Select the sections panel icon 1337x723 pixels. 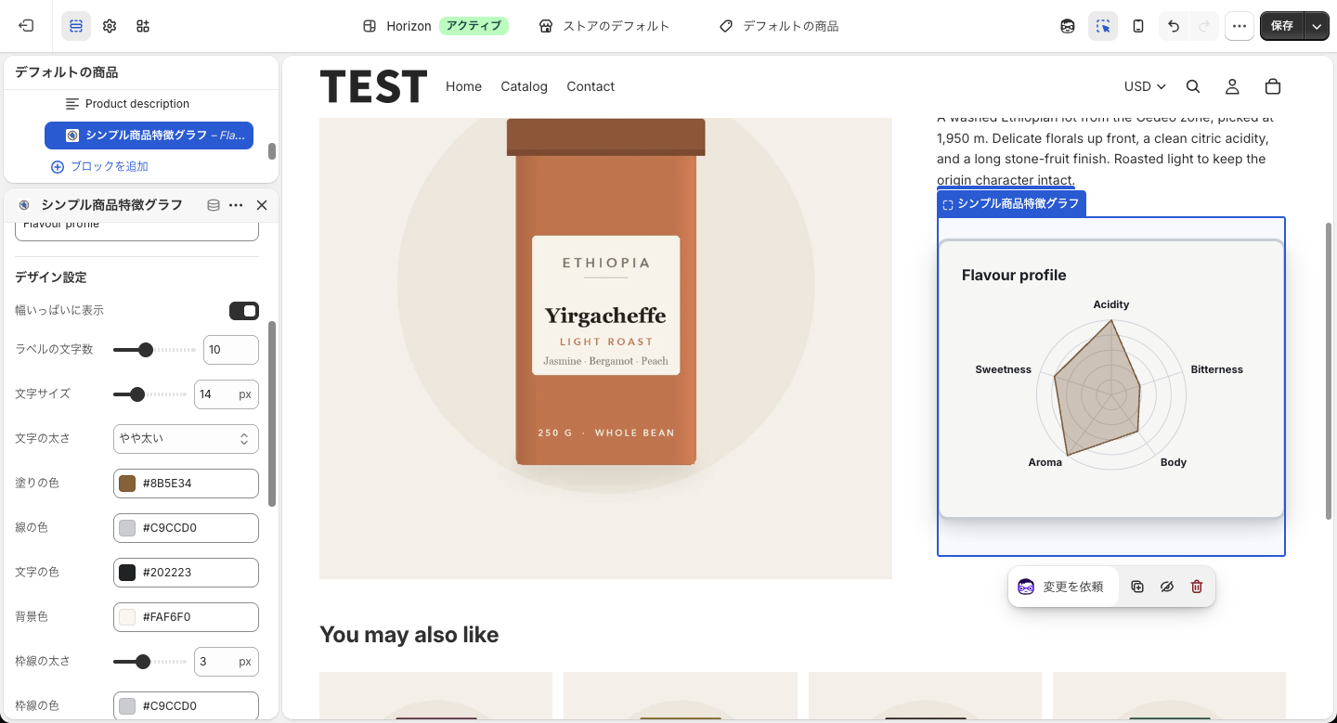click(x=76, y=26)
